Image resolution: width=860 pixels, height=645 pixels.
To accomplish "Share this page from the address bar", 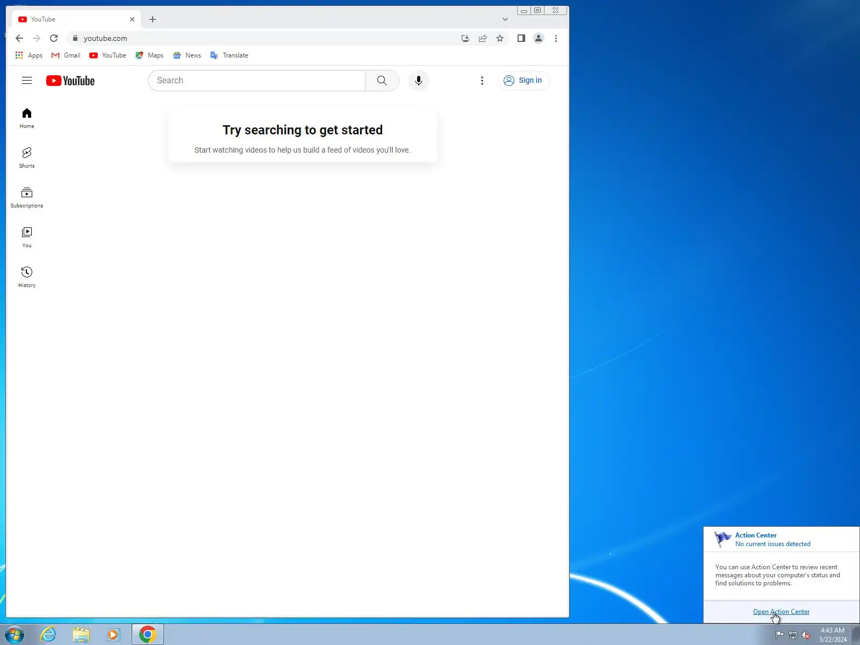I will (483, 38).
